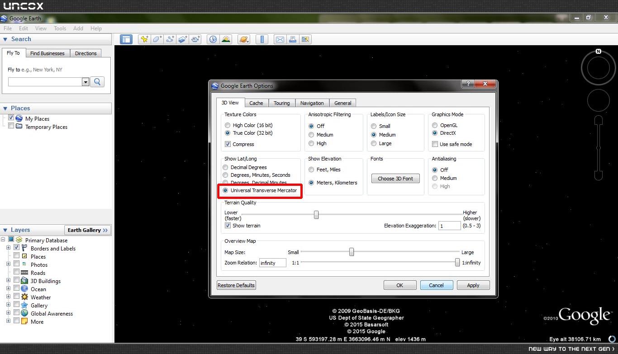This screenshot has height=354, width=618.
Task: Switch to the Touring tab
Action: (281, 103)
